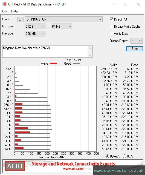Open the 256 MB file size dropdown
The height and width of the screenshot is (175, 145).
click(35, 34)
